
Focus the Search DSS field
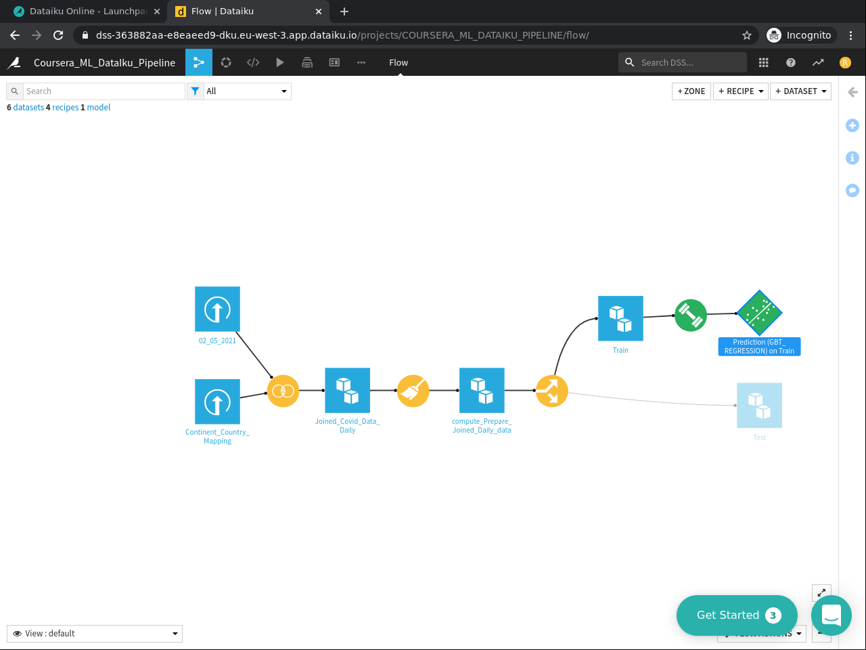(x=683, y=62)
